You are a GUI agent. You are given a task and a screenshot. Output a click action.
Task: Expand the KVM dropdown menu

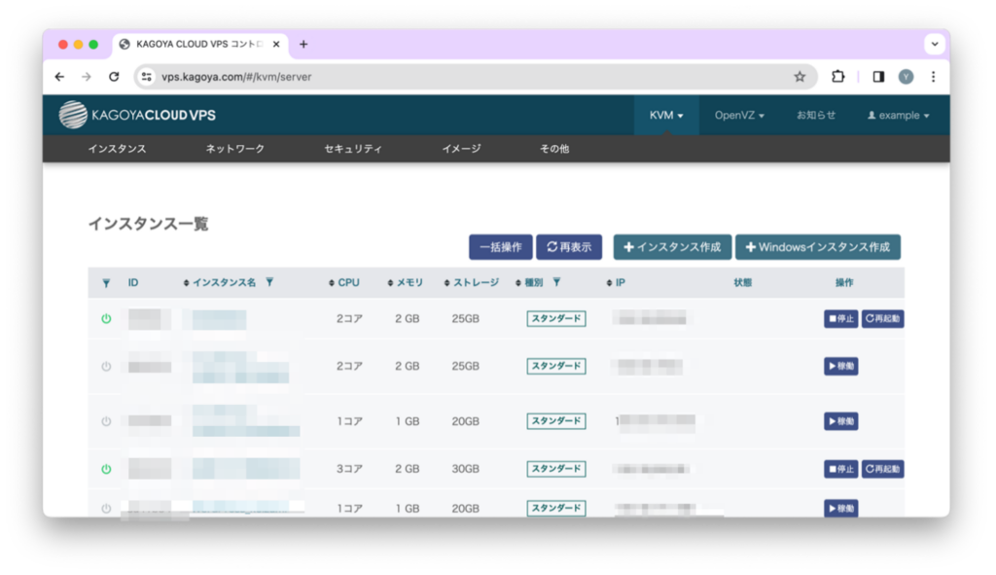[x=666, y=115]
